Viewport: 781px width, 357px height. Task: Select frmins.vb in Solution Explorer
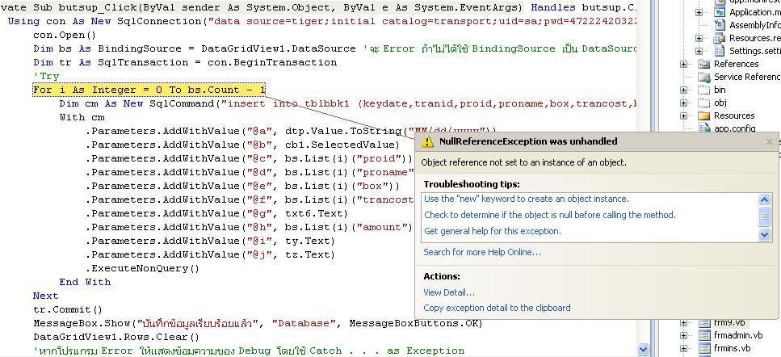point(732,348)
